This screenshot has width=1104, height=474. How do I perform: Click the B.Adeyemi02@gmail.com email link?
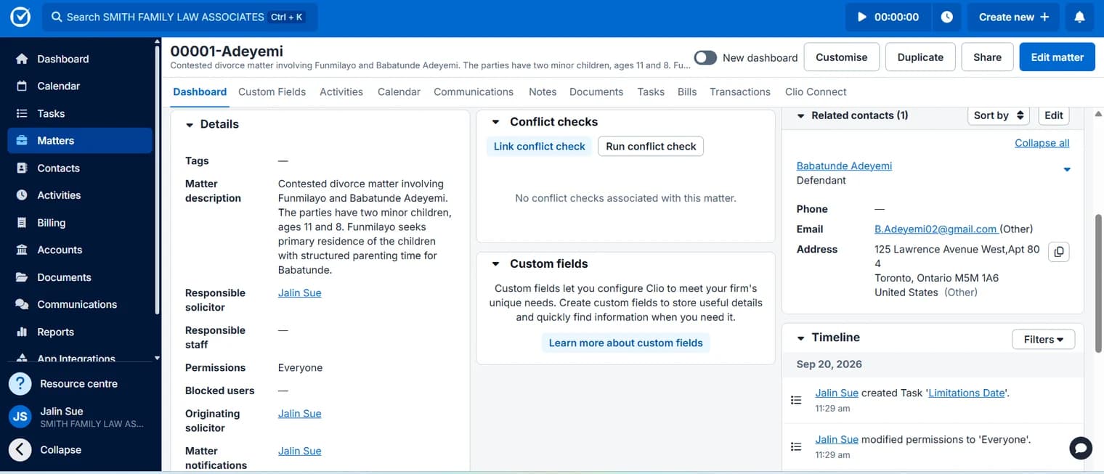pyautogui.click(x=935, y=229)
